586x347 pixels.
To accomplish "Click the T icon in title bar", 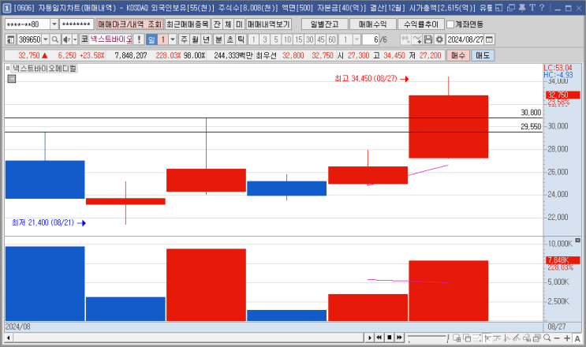I will 532,7.
